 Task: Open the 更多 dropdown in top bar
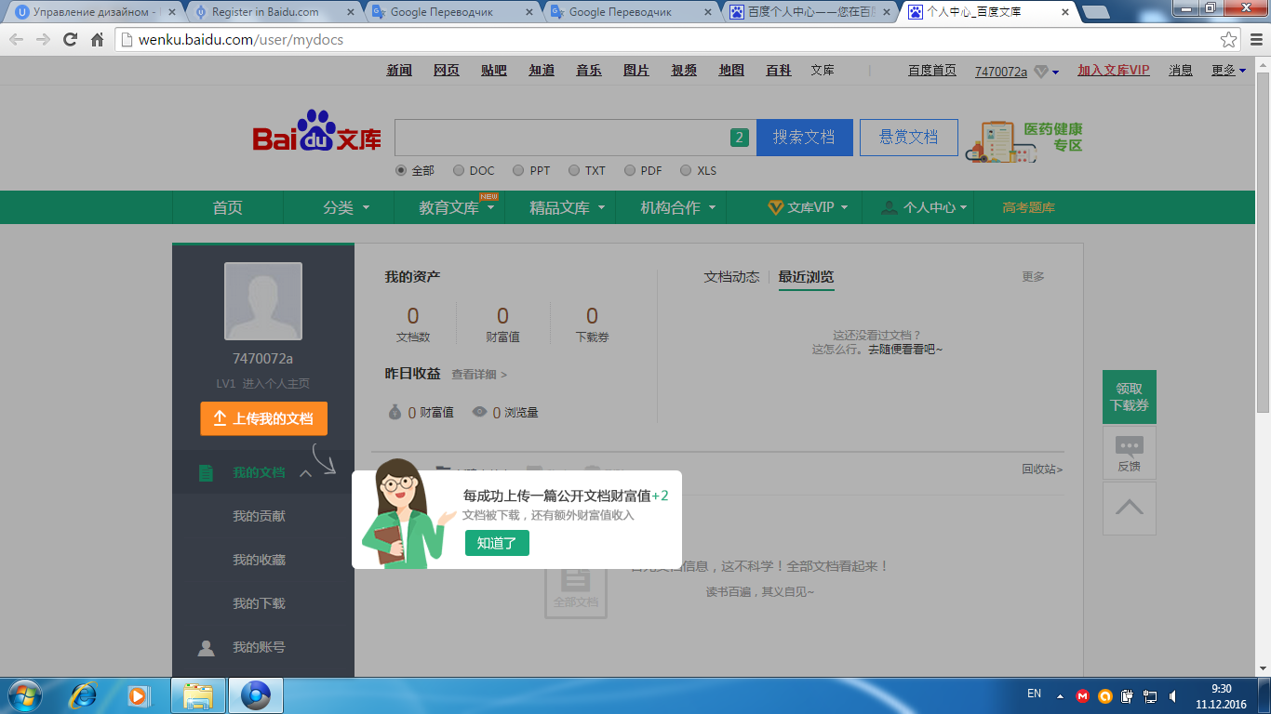(1228, 71)
